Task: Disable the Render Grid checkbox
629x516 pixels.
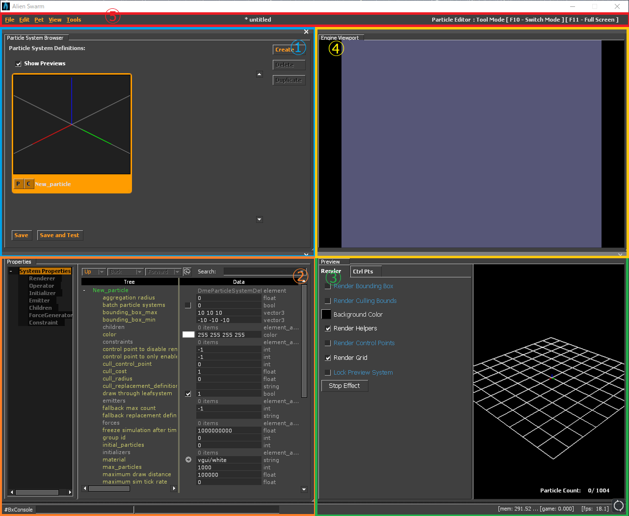Action: [x=328, y=358]
